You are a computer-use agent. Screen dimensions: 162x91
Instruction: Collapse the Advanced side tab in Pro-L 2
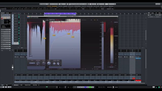61,63
